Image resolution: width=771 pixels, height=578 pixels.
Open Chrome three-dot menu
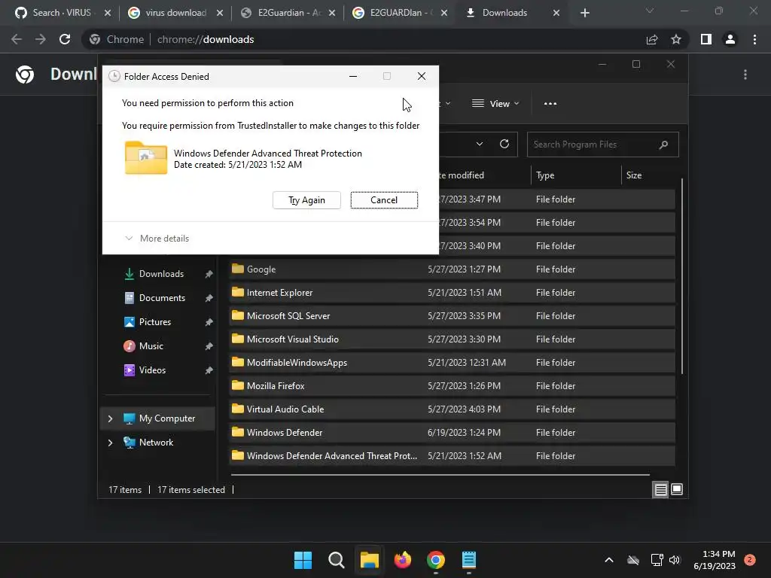pos(754,39)
